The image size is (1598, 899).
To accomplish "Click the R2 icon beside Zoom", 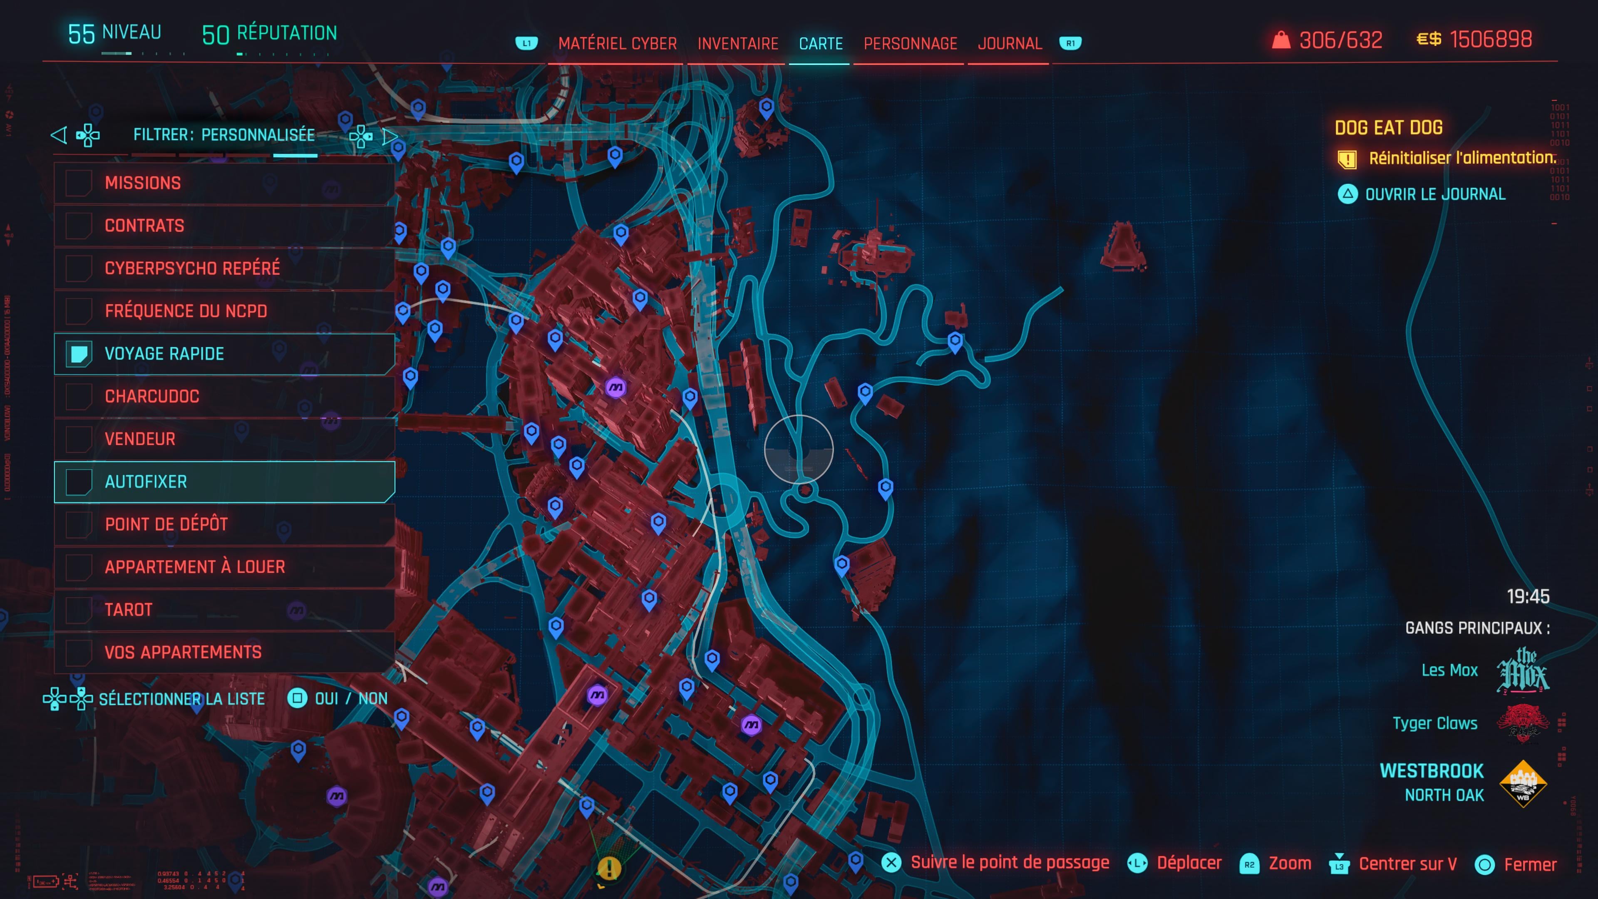I will click(1249, 864).
